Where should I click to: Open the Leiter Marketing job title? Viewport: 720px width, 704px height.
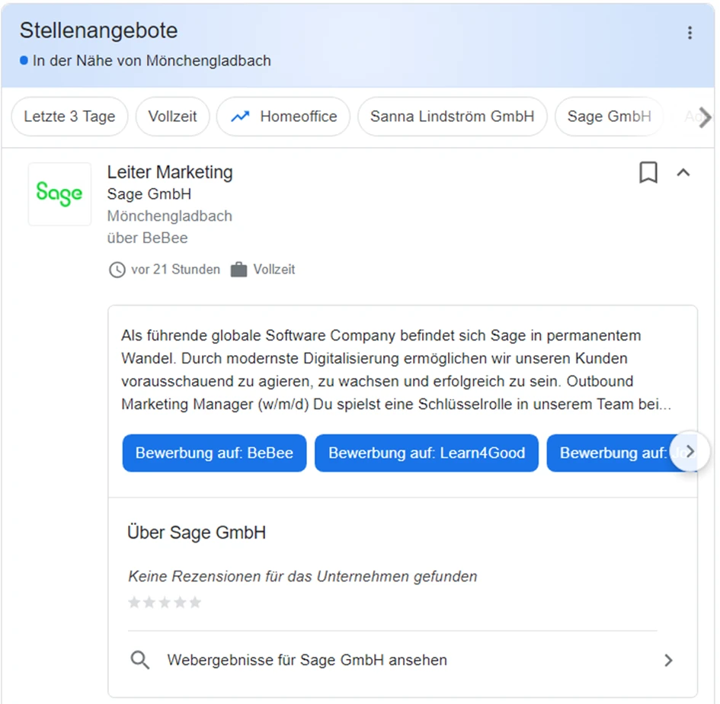[x=170, y=172]
